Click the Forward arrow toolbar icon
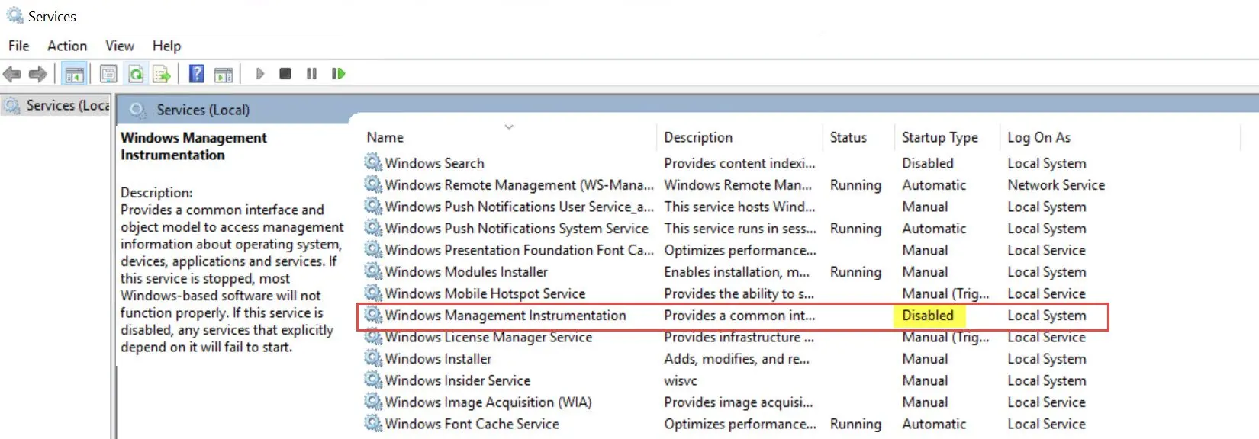Image resolution: width=1259 pixels, height=439 pixels. coord(37,74)
